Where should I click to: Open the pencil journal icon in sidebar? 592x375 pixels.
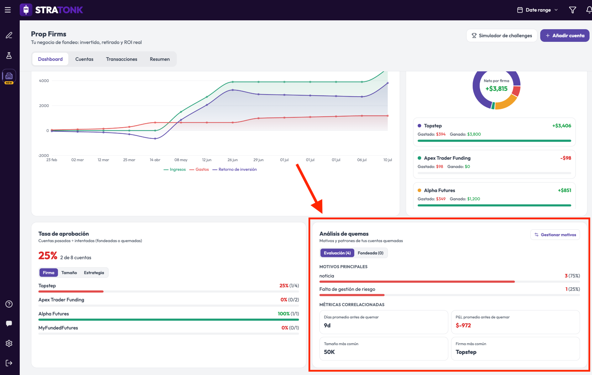coord(9,35)
